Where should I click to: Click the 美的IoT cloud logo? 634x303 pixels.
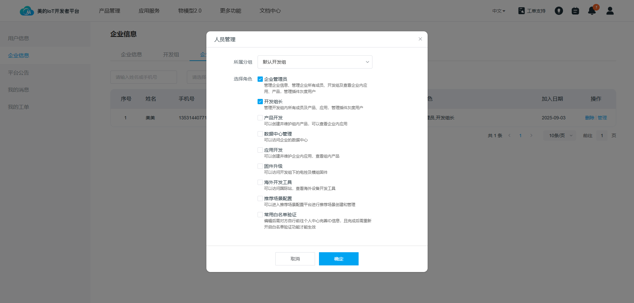click(26, 11)
